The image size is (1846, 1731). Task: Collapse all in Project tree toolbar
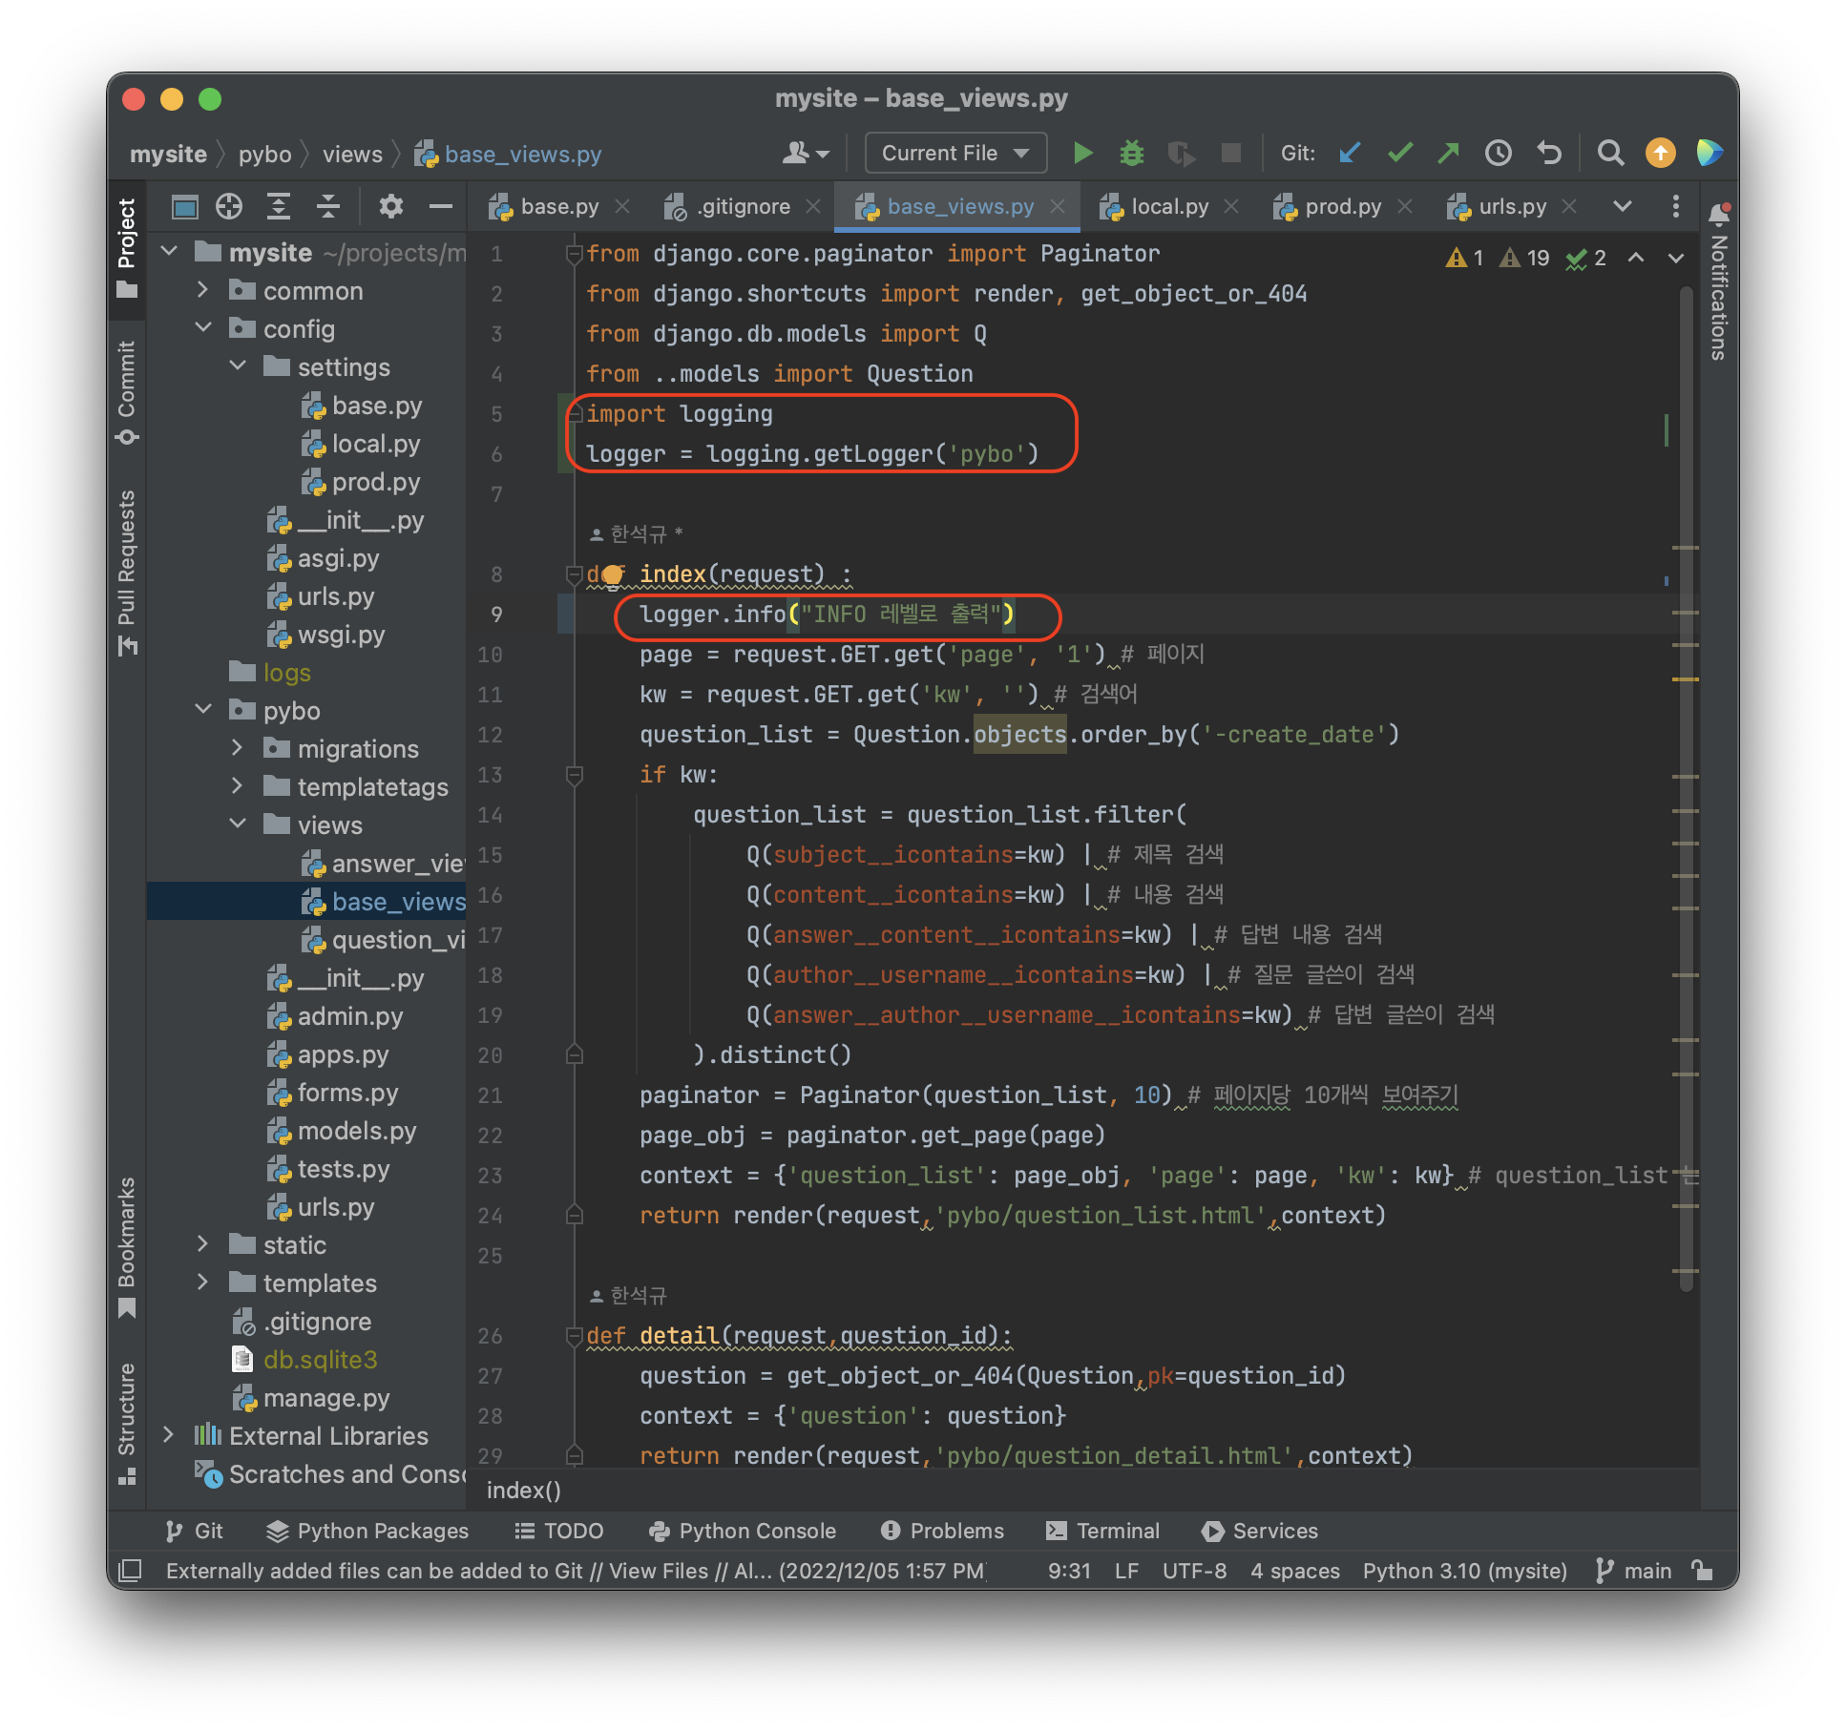327,206
